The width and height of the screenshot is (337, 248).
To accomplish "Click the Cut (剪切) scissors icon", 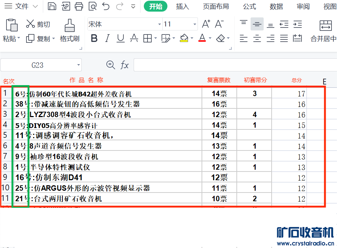I will (x=31, y=24).
